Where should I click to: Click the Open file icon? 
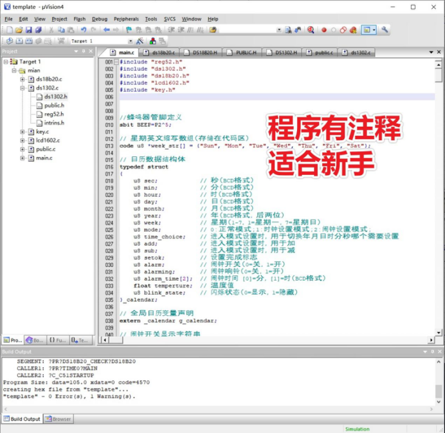click(19, 30)
